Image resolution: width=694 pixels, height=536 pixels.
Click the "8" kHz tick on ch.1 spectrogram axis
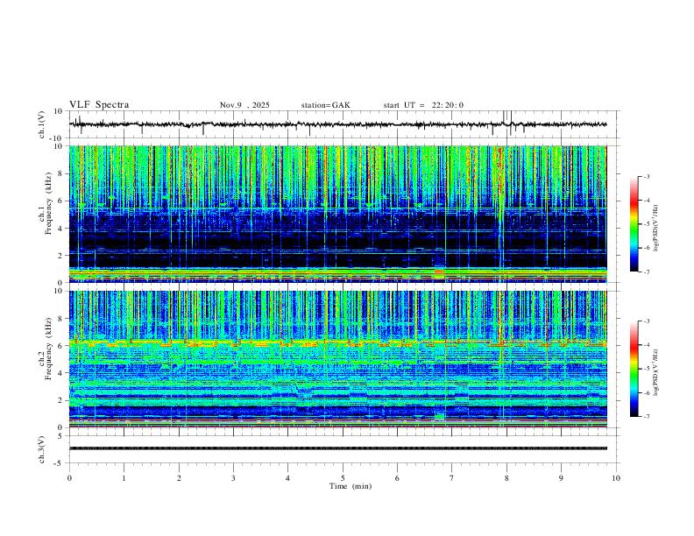61,173
